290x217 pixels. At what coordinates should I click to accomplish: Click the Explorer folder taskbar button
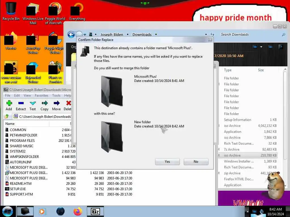(x=25, y=211)
